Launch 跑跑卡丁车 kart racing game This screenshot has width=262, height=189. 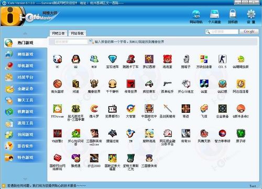point(130,59)
